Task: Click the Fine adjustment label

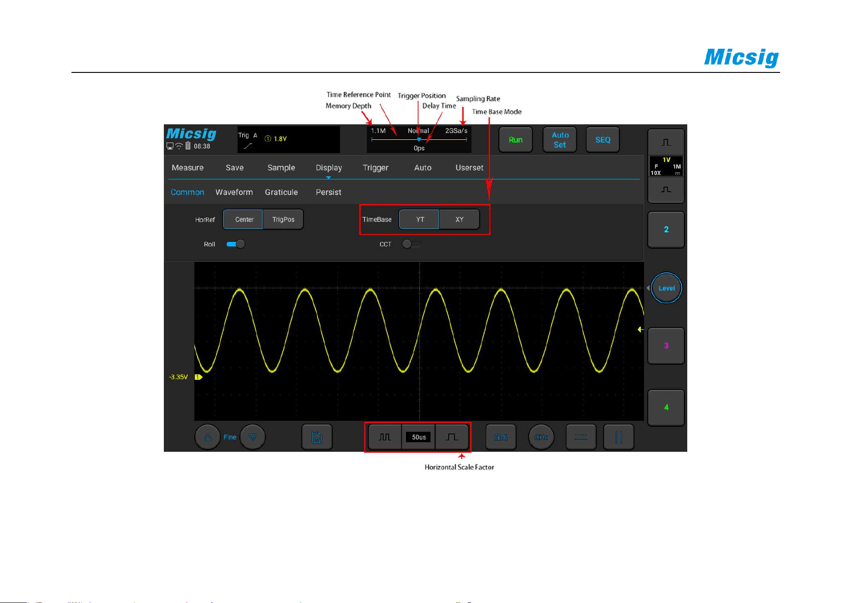Action: 230,437
